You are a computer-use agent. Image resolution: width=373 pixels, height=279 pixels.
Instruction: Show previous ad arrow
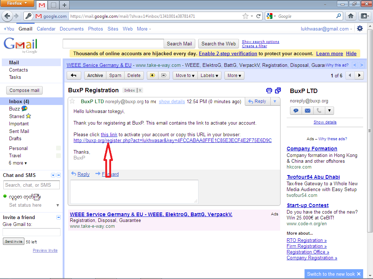tap(355, 65)
